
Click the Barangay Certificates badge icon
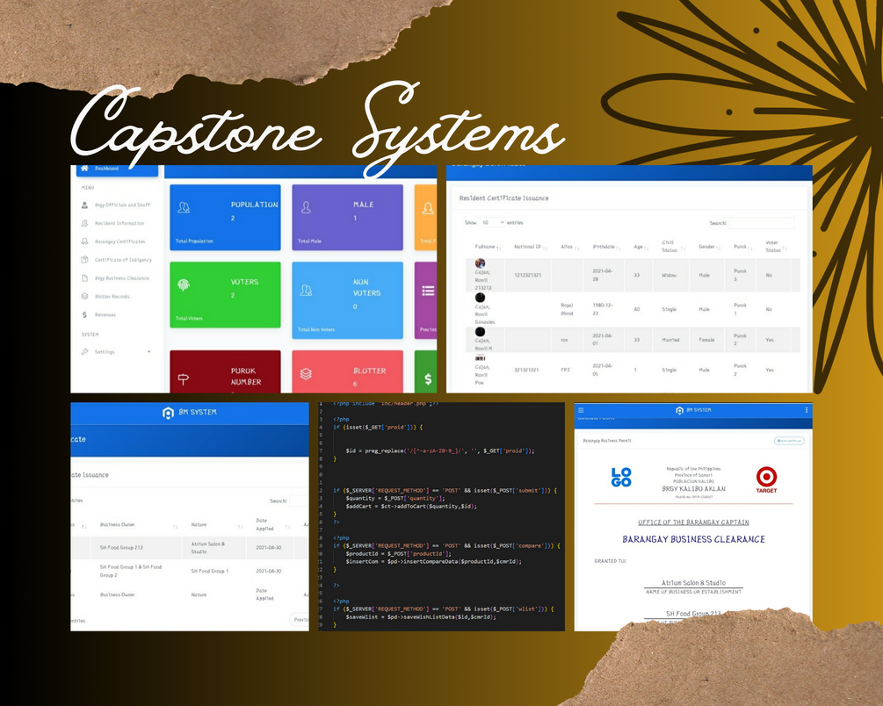tap(84, 241)
